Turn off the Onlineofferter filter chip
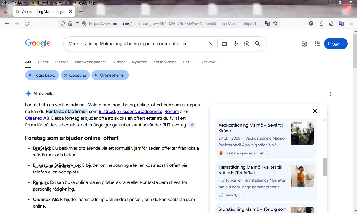Image resolution: width=357 pixels, height=213 pixels. [x=110, y=75]
